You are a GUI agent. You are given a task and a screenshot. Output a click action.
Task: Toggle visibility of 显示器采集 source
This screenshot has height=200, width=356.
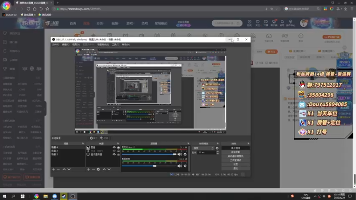pyautogui.click(x=114, y=154)
